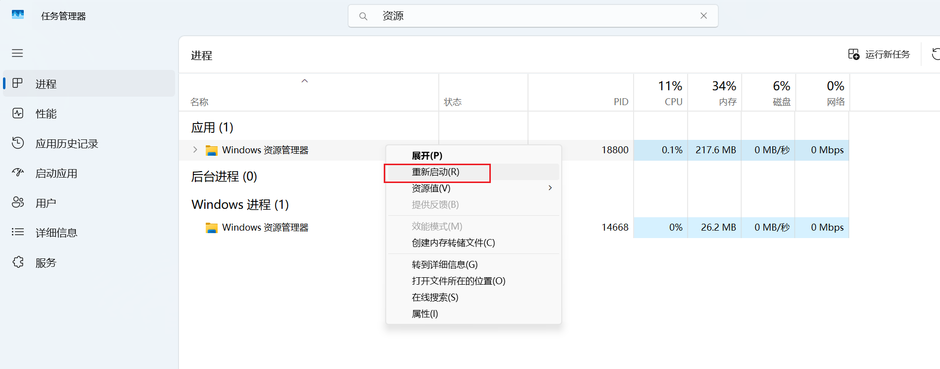The height and width of the screenshot is (369, 940).
Task: Click the Task Manager app icon
Action: [18, 15]
